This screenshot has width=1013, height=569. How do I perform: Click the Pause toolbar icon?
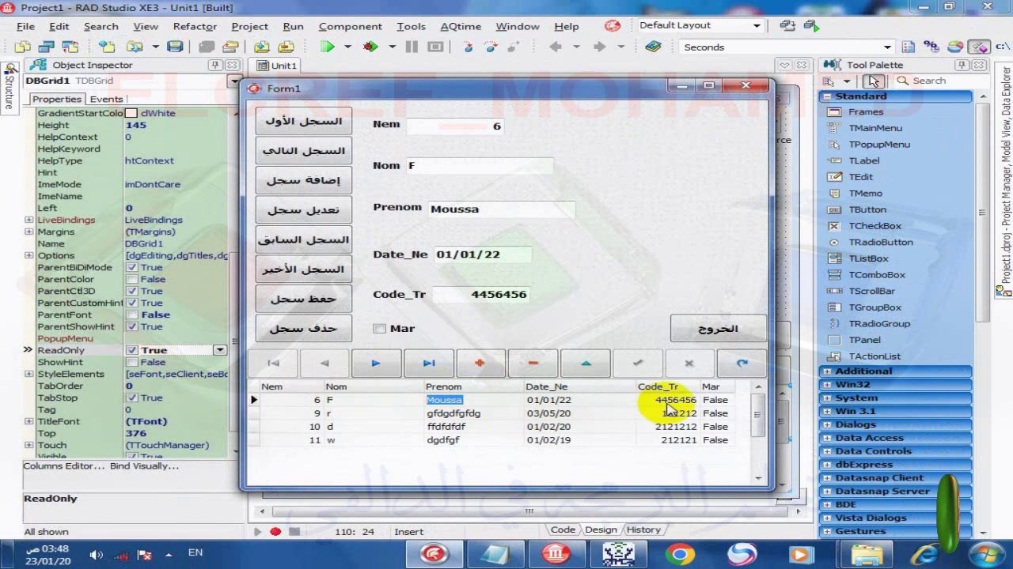pos(411,47)
